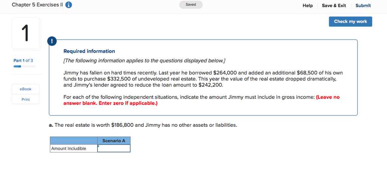The image size is (387, 180).
Task: Open the Help menu
Action: click(x=308, y=6)
